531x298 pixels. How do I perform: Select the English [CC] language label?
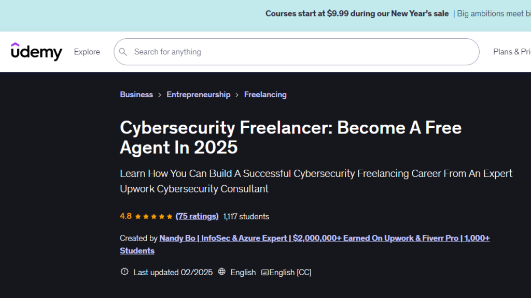[288, 272]
